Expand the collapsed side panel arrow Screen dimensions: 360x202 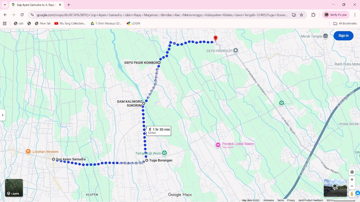tap(3, 115)
